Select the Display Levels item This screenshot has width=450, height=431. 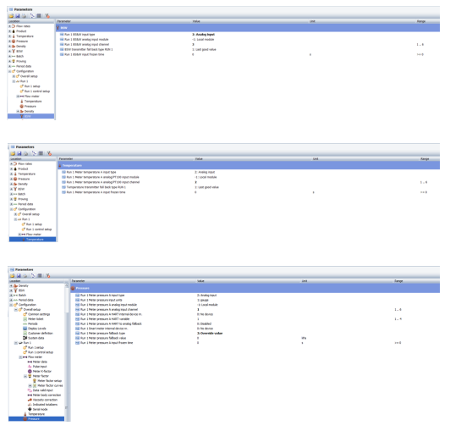click(36, 329)
